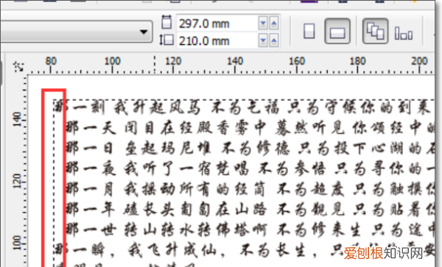The image size is (442, 267).
Task: Decrease page height with the down spinner
Action: tap(263, 41)
